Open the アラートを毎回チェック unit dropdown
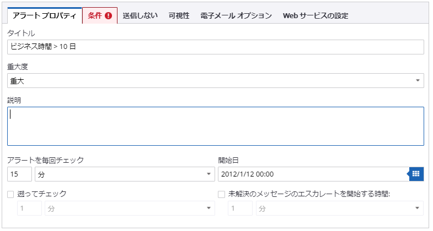Screen dimensions: 433x231 click(125, 174)
